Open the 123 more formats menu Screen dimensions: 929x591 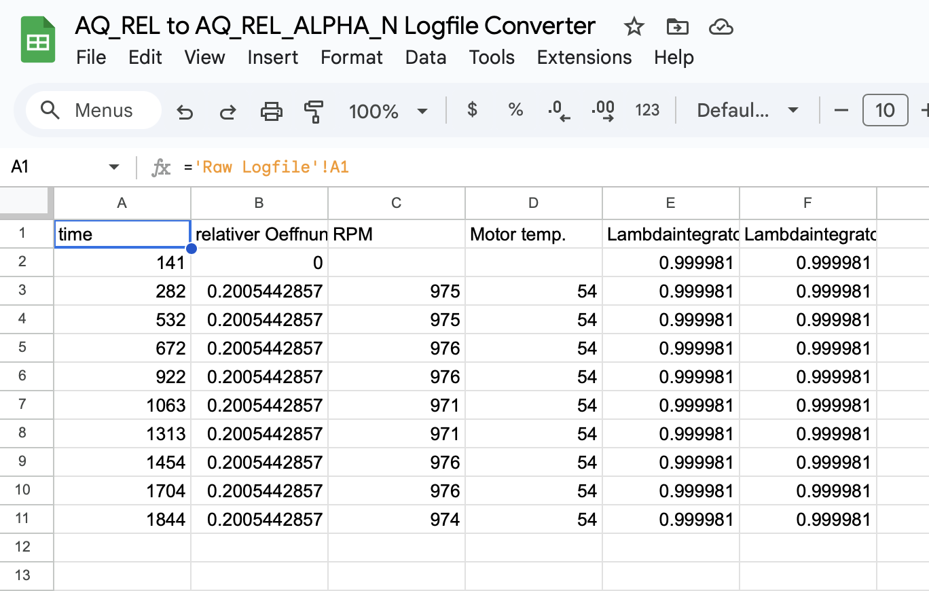tap(647, 110)
